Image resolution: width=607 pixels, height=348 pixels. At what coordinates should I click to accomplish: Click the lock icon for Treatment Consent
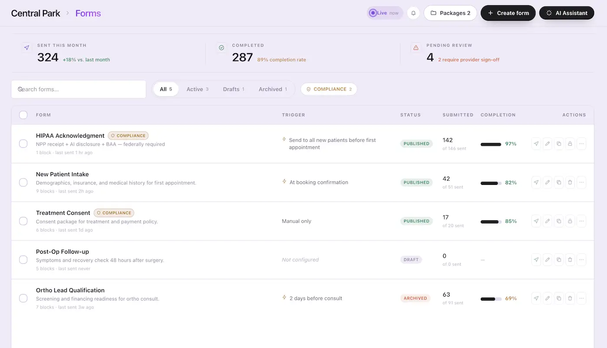[570, 221]
